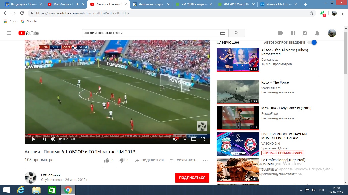
Task: Reload the page
Action: (x=22, y=13)
